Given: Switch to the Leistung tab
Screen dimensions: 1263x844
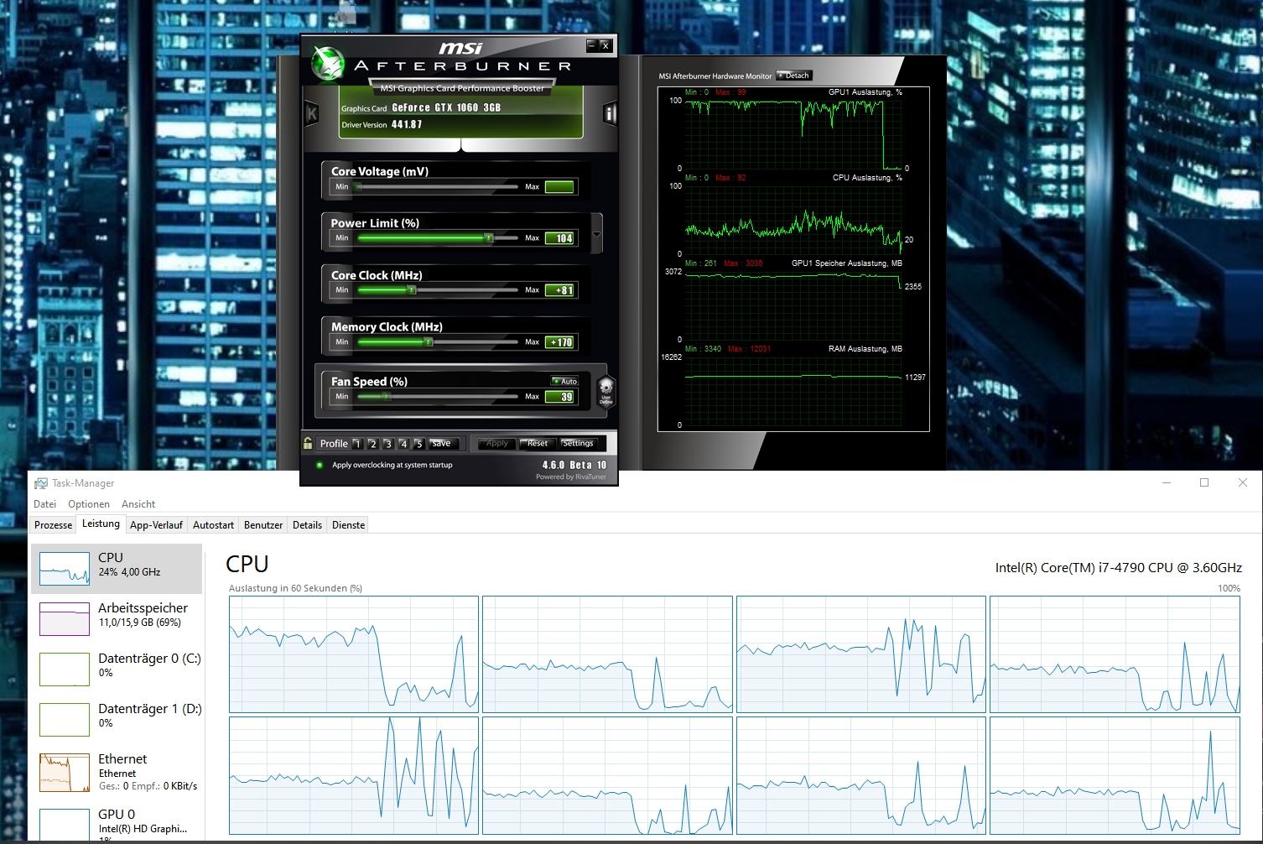Looking at the screenshot, I should pos(101,524).
